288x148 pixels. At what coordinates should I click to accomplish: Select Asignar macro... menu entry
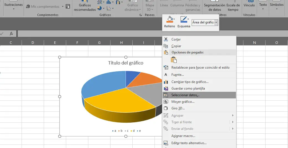coord(199,136)
